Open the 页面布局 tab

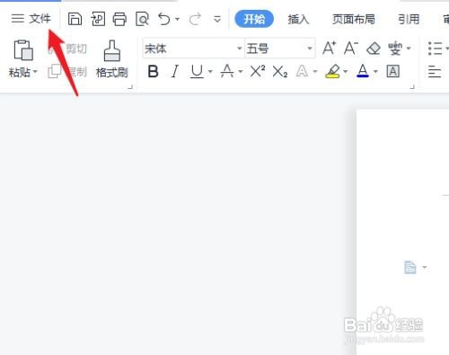click(354, 20)
